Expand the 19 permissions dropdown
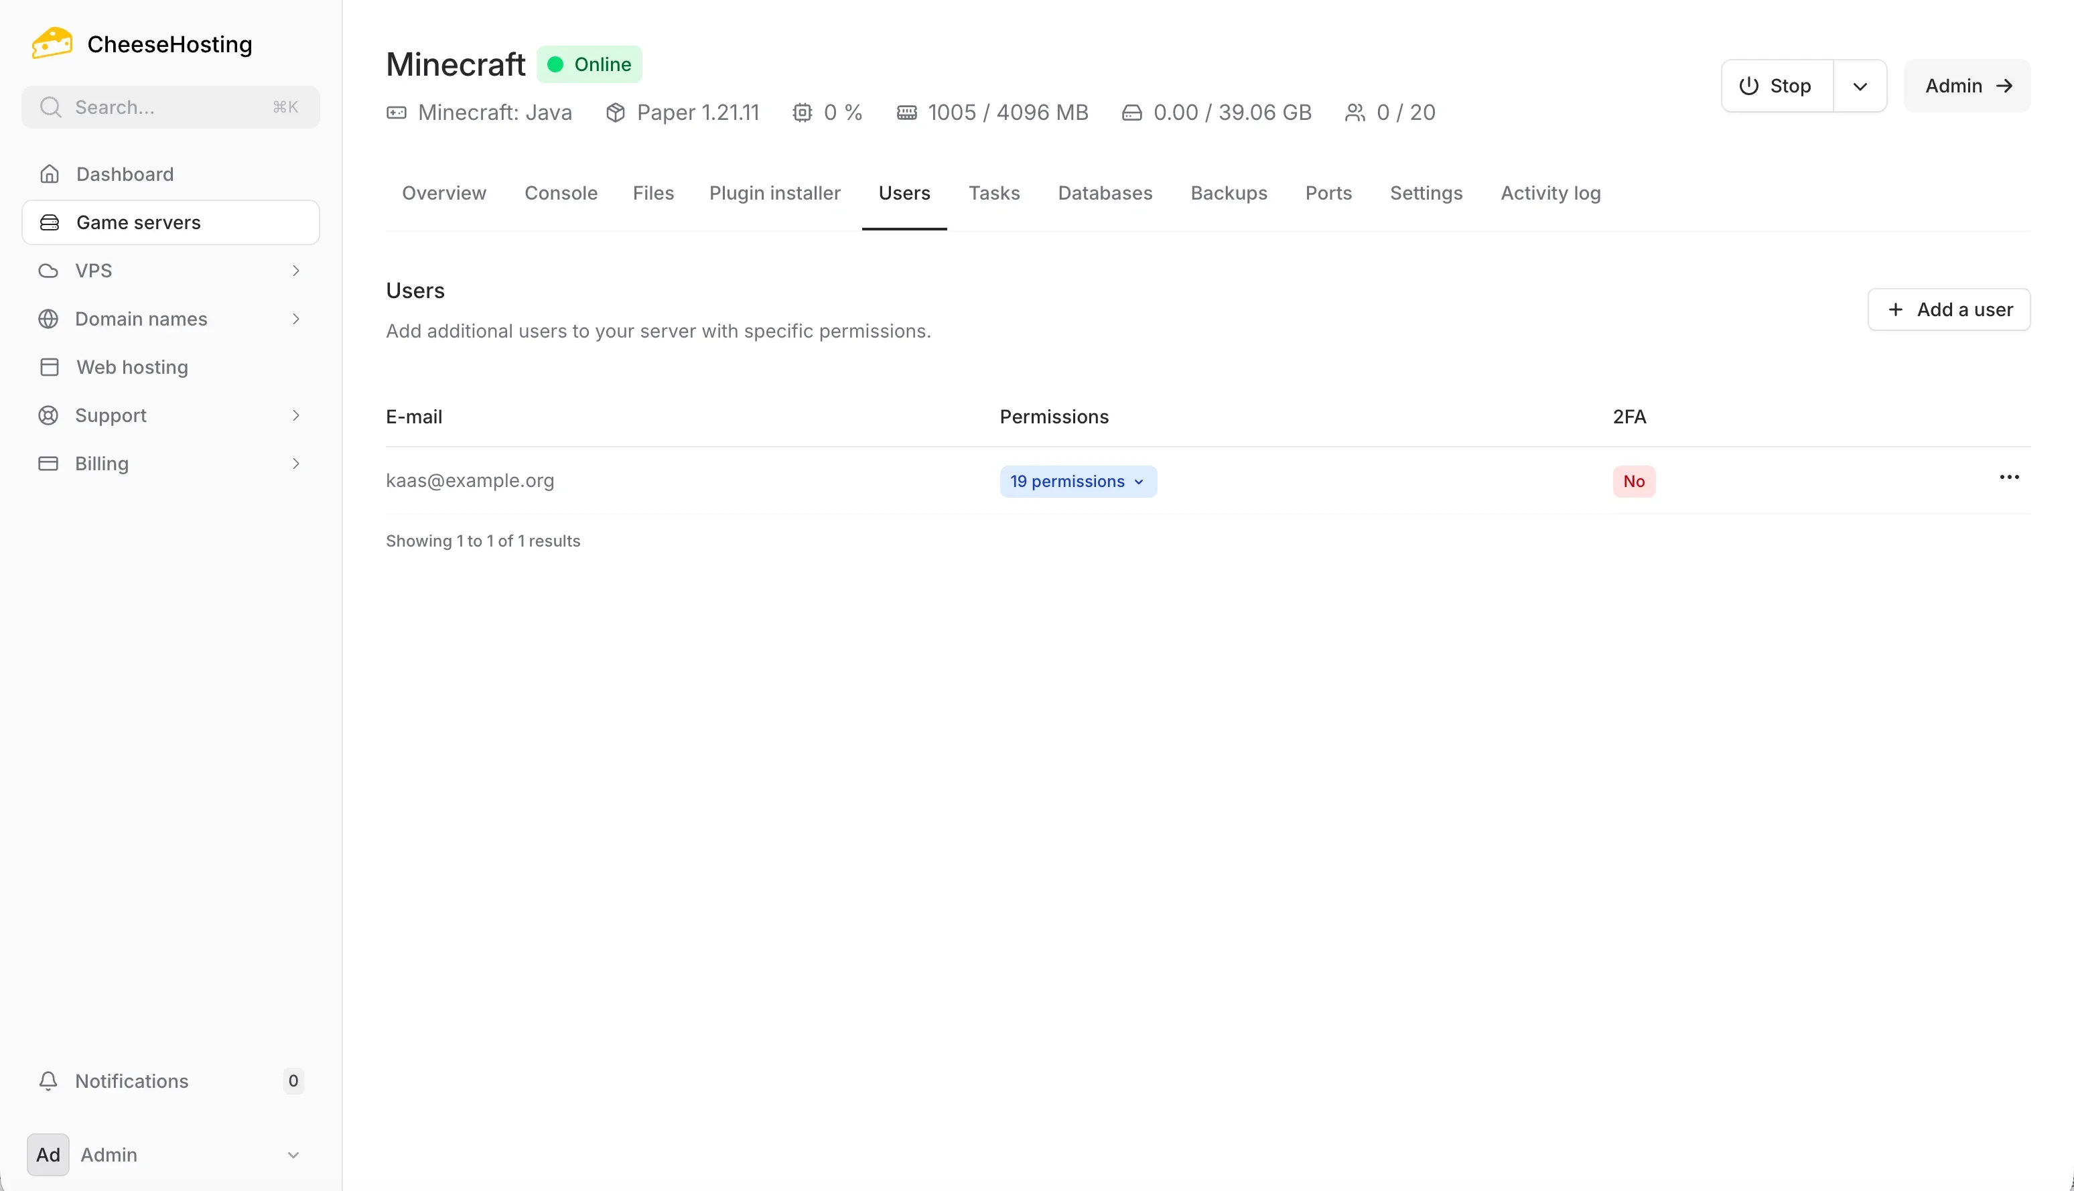2074x1191 pixels. 1078,481
